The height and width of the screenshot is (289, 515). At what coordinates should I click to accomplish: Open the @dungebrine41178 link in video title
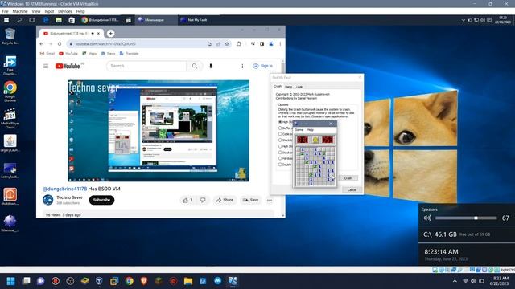64,189
